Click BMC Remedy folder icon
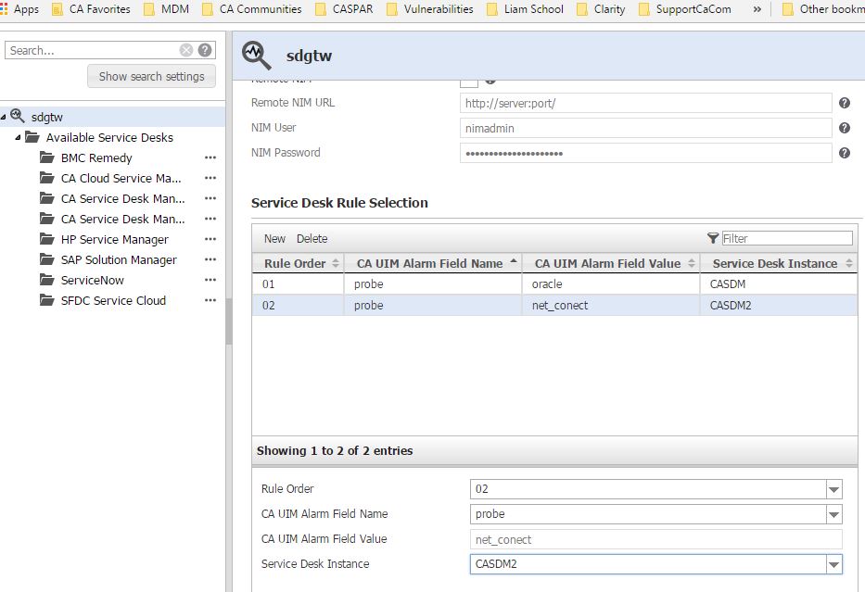 pyautogui.click(x=47, y=157)
